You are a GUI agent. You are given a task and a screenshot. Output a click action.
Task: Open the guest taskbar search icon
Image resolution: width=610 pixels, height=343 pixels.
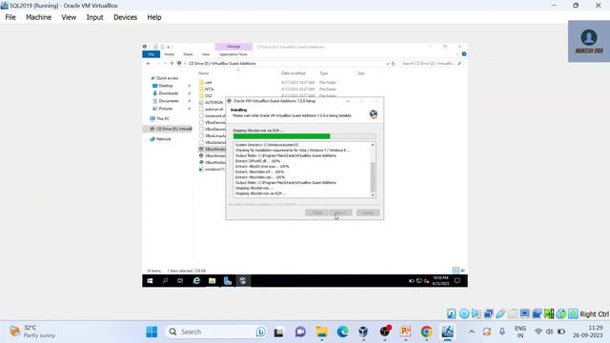(x=165, y=281)
